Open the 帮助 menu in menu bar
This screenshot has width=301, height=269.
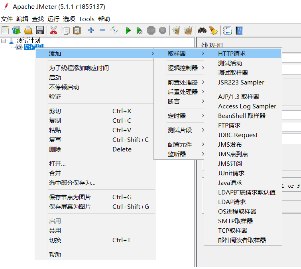click(x=104, y=19)
